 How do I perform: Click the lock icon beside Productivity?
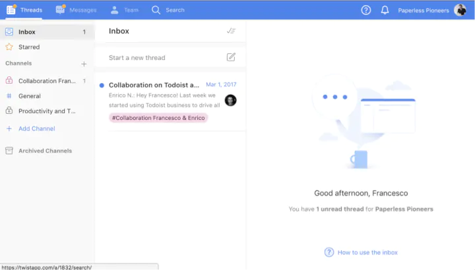coord(9,111)
